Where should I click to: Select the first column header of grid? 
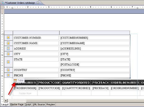pos(36,33)
